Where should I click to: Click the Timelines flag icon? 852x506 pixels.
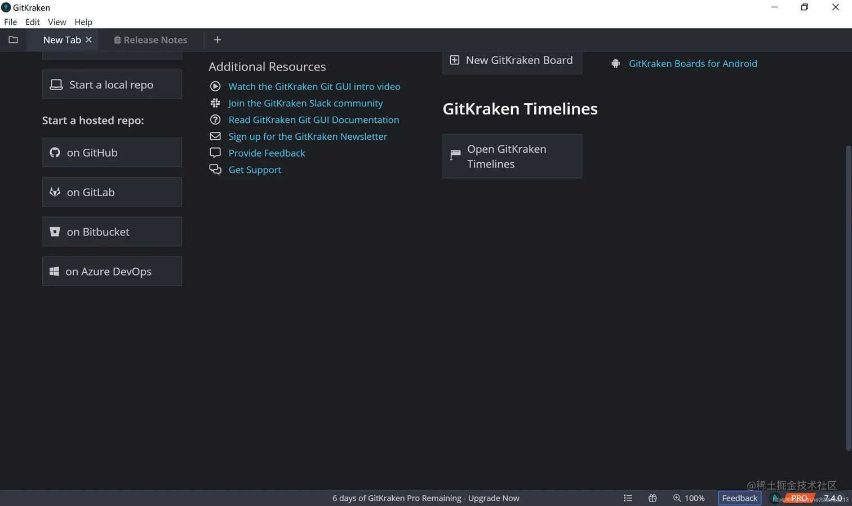coord(455,155)
